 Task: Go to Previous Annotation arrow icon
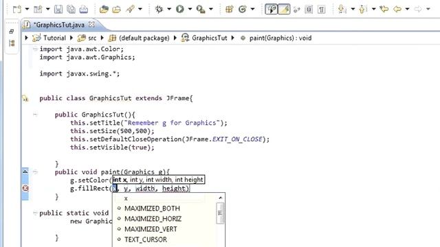tap(362, 9)
